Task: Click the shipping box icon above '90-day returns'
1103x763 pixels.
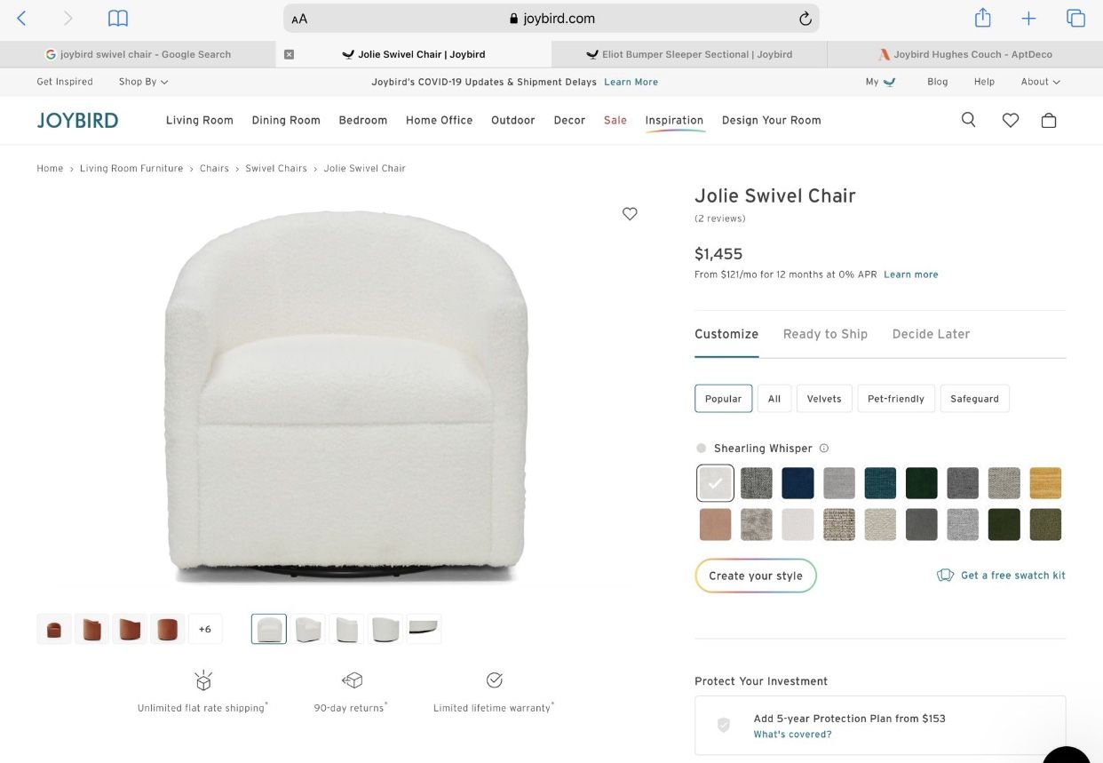Action: click(x=352, y=680)
